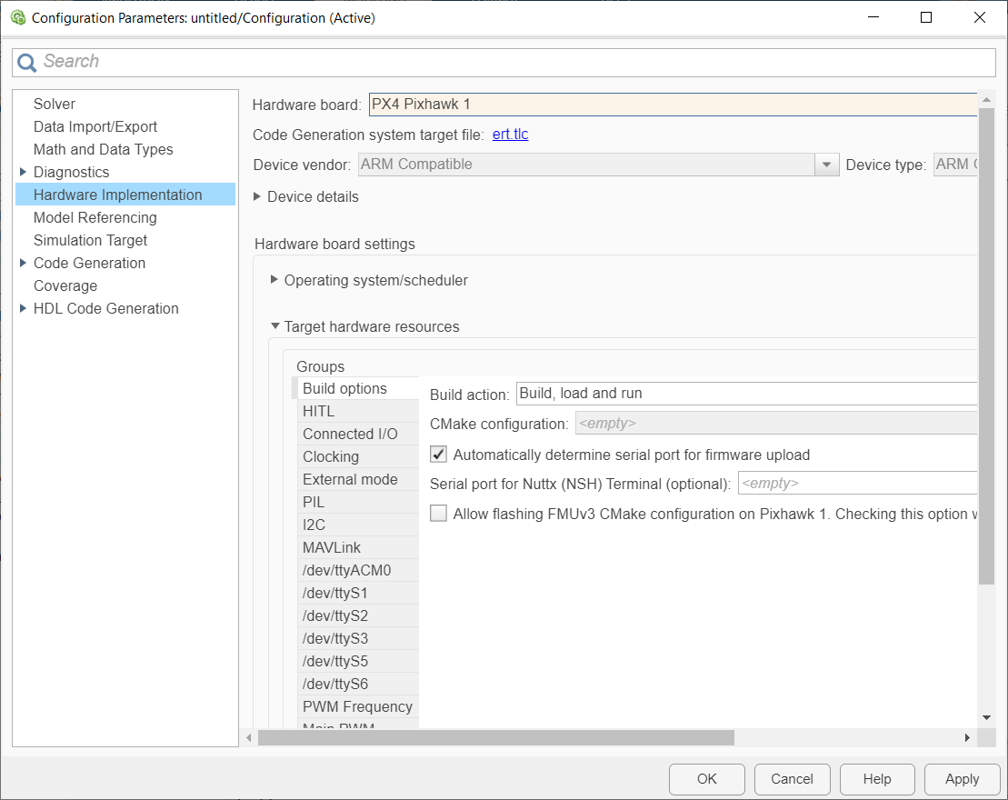Select the Diagnostics category
This screenshot has width=1008, height=800.
[72, 173]
